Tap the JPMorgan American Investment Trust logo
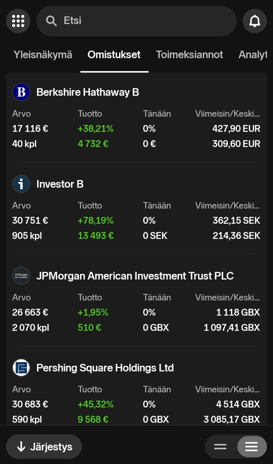The image size is (273, 464). point(21,276)
